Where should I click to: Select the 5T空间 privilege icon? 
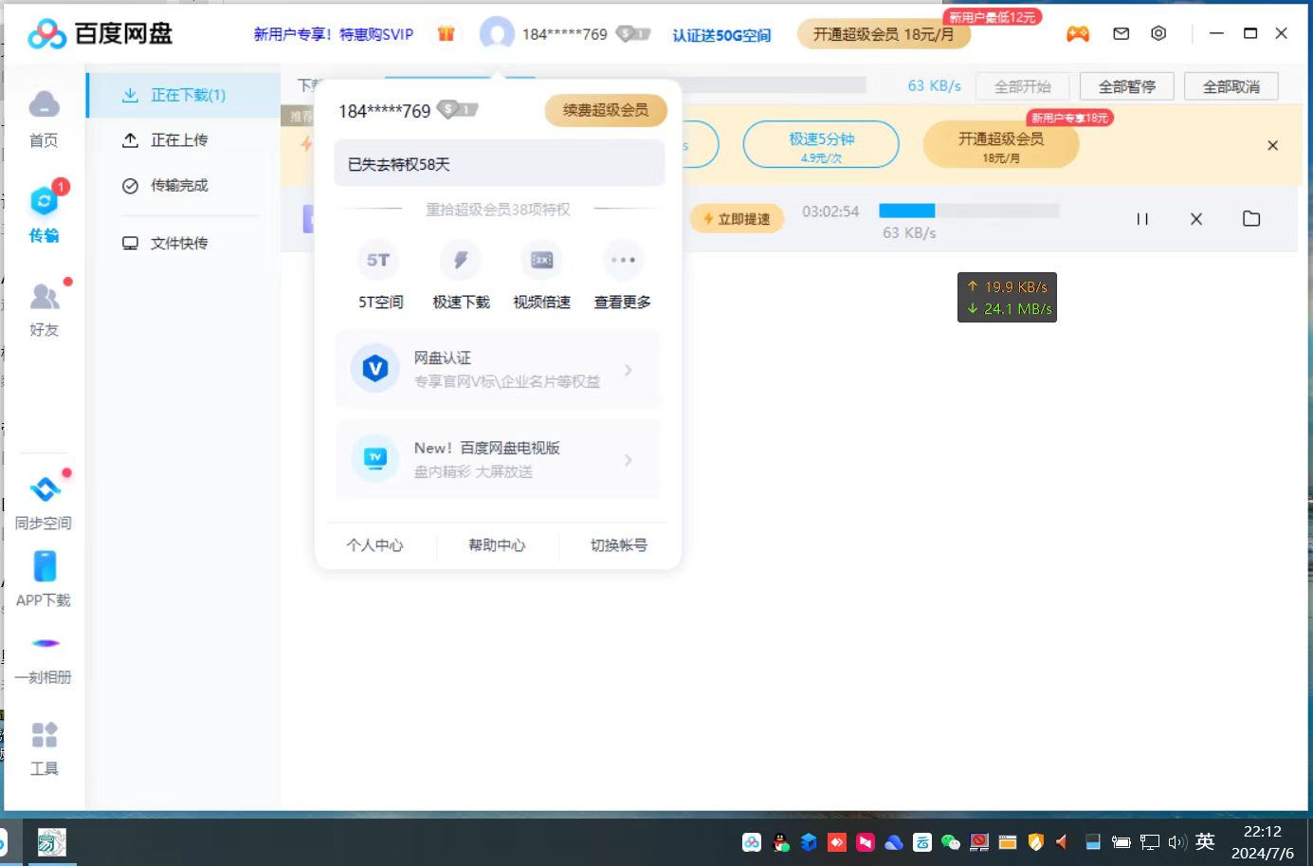(380, 276)
